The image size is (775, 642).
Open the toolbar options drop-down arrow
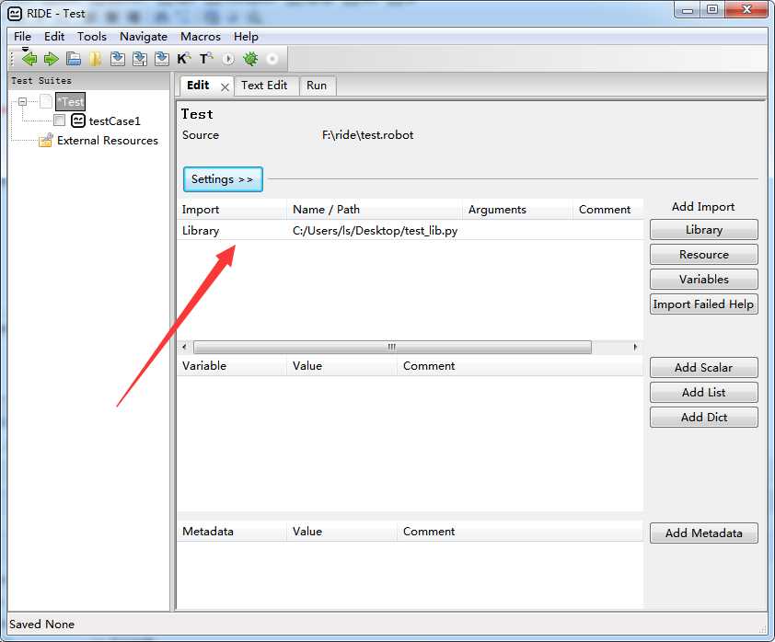tap(25, 50)
